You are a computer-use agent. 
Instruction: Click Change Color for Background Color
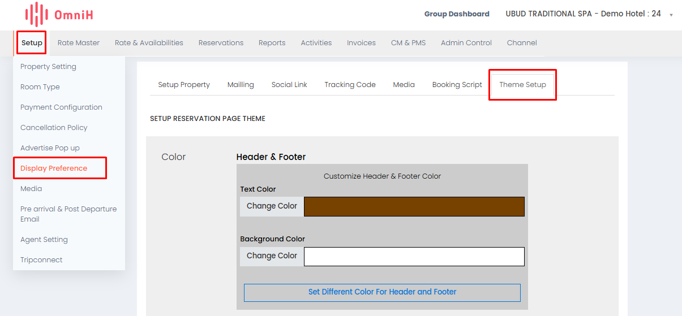point(272,256)
